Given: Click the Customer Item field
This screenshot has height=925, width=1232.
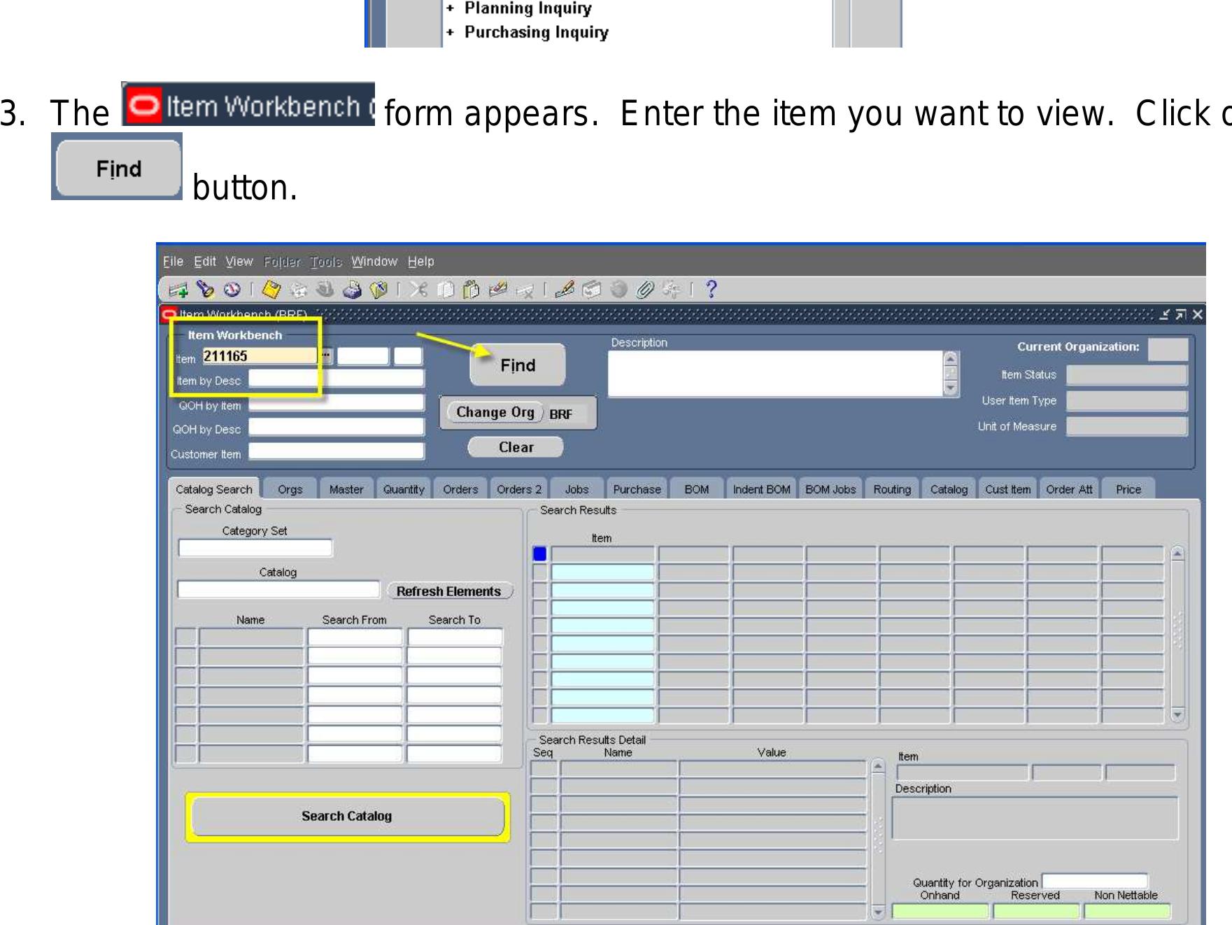Looking at the screenshot, I should click(337, 452).
